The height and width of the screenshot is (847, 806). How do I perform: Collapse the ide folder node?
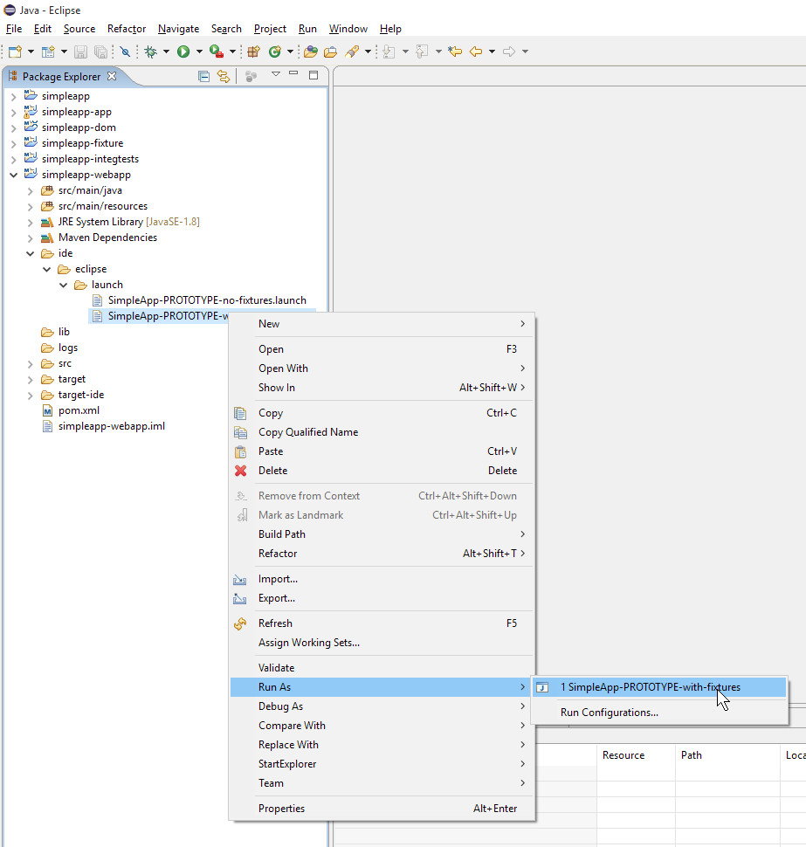coord(31,253)
